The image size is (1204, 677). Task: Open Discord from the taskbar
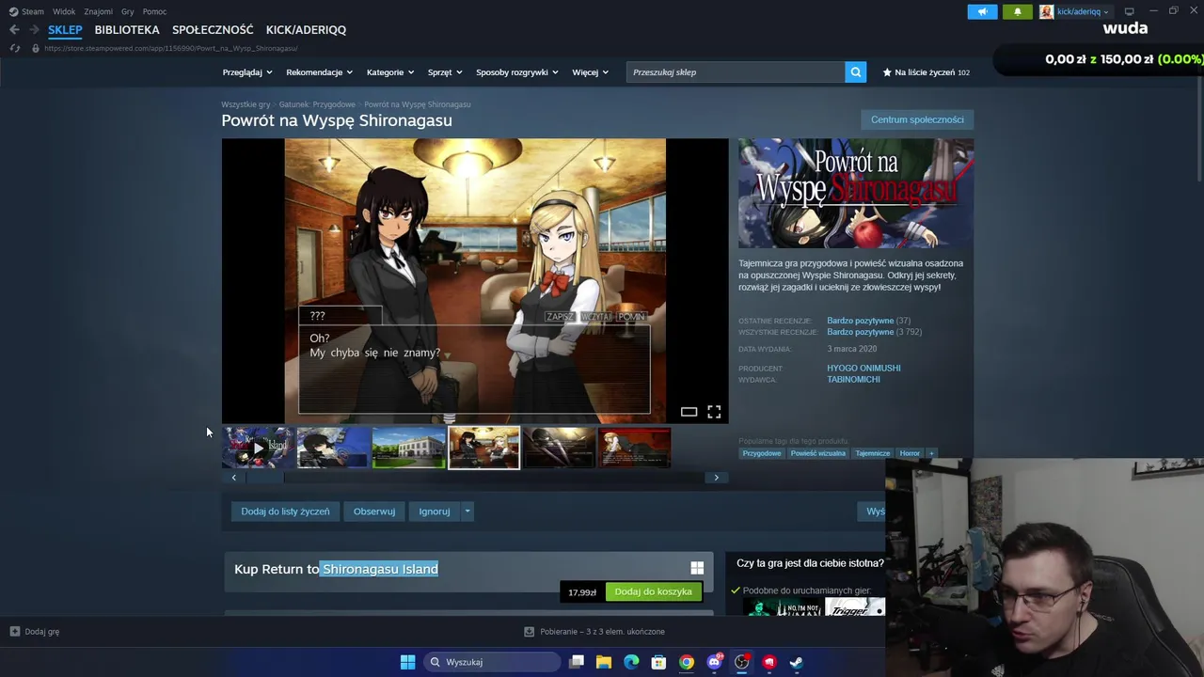pyautogui.click(x=714, y=662)
